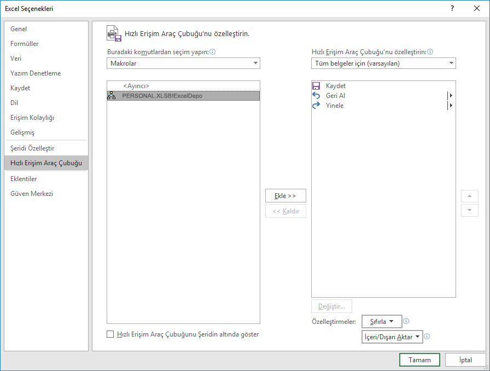
Task: Select the <Ayırıcı> separator item
Action: pos(183,86)
